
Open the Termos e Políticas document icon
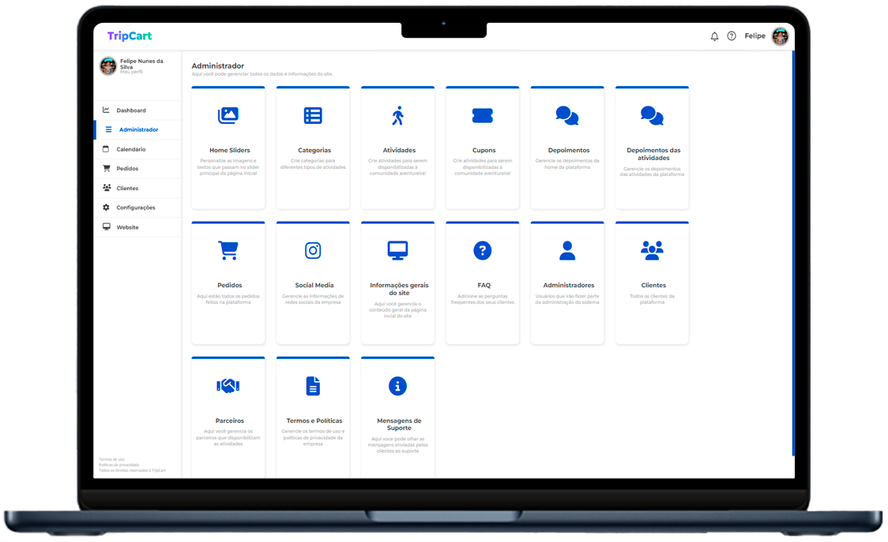point(313,386)
